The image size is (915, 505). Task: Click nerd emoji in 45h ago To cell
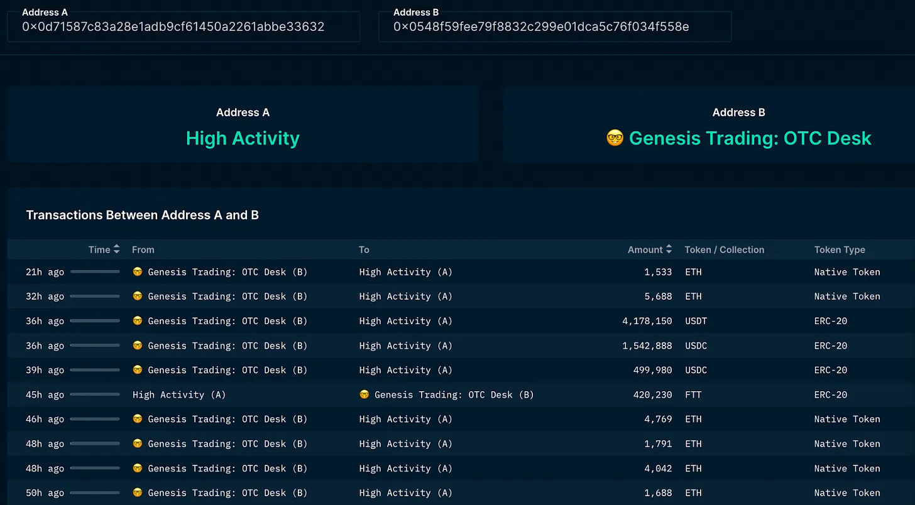pos(364,394)
